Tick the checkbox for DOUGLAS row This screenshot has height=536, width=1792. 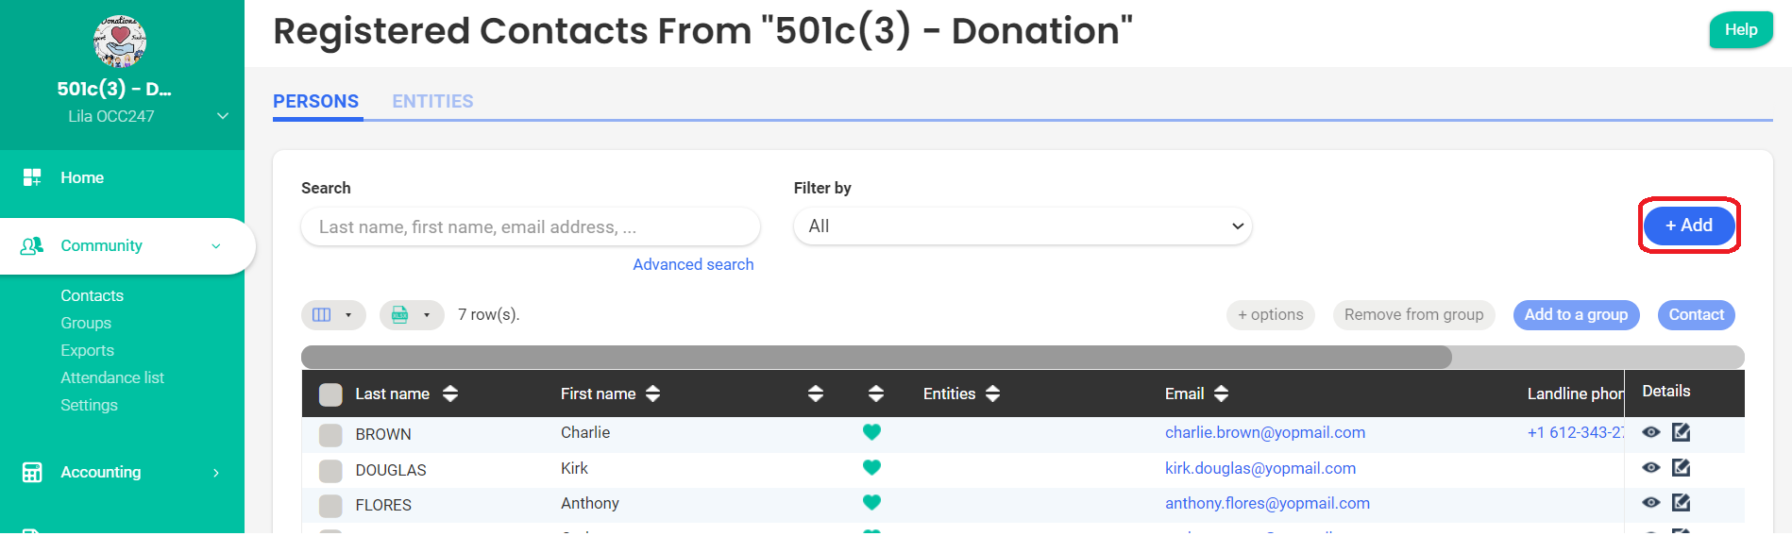330,470
